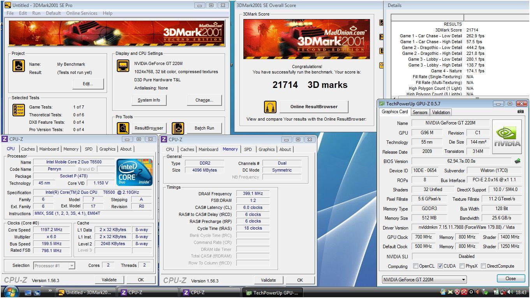Click the Show Desktop quick launch icon
Viewport: 530px width, 298px height.
[28, 292]
